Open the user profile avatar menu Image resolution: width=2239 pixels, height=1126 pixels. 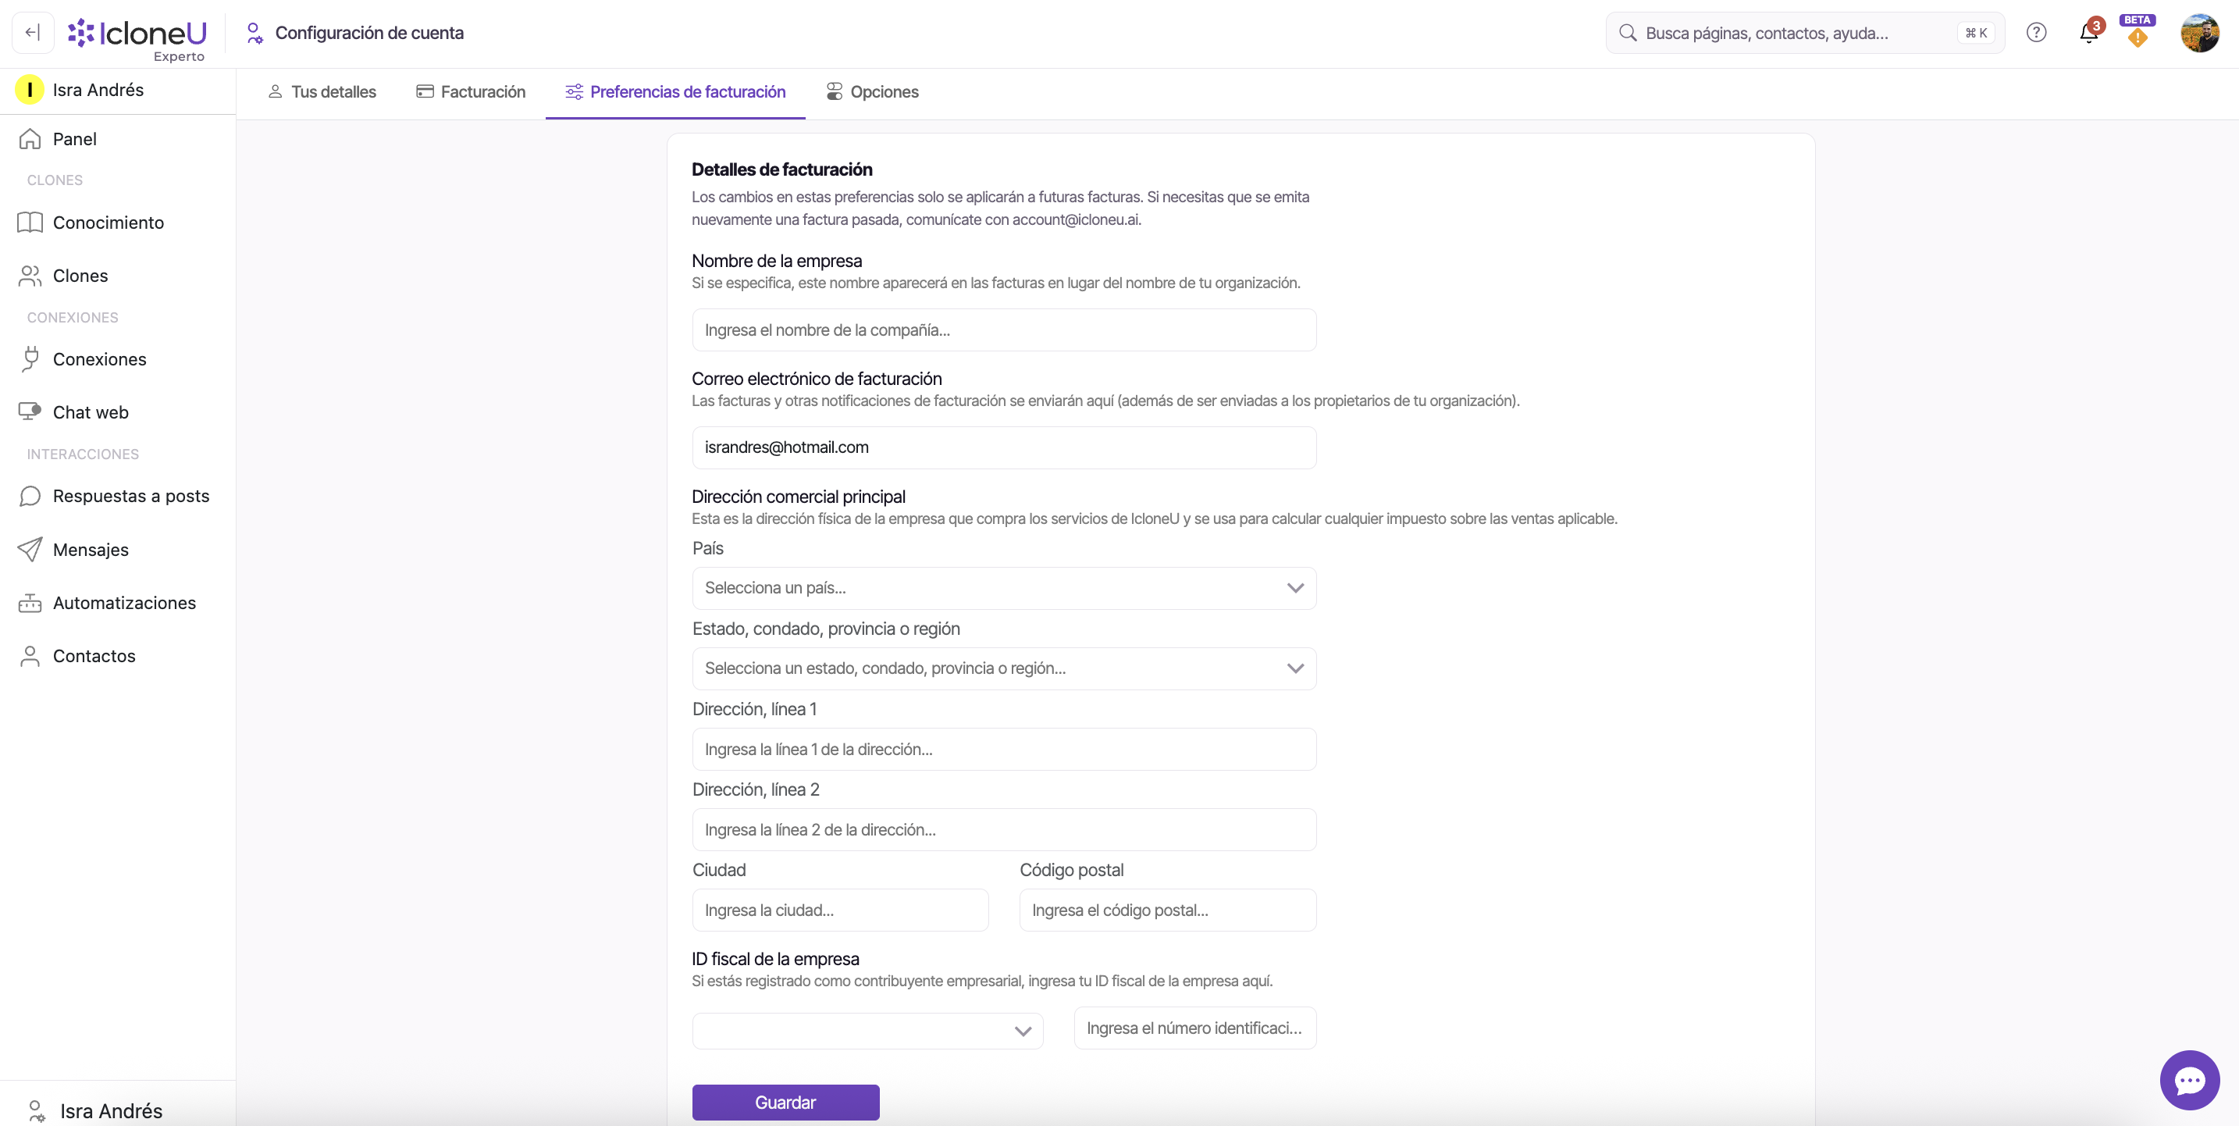pyautogui.click(x=2199, y=33)
